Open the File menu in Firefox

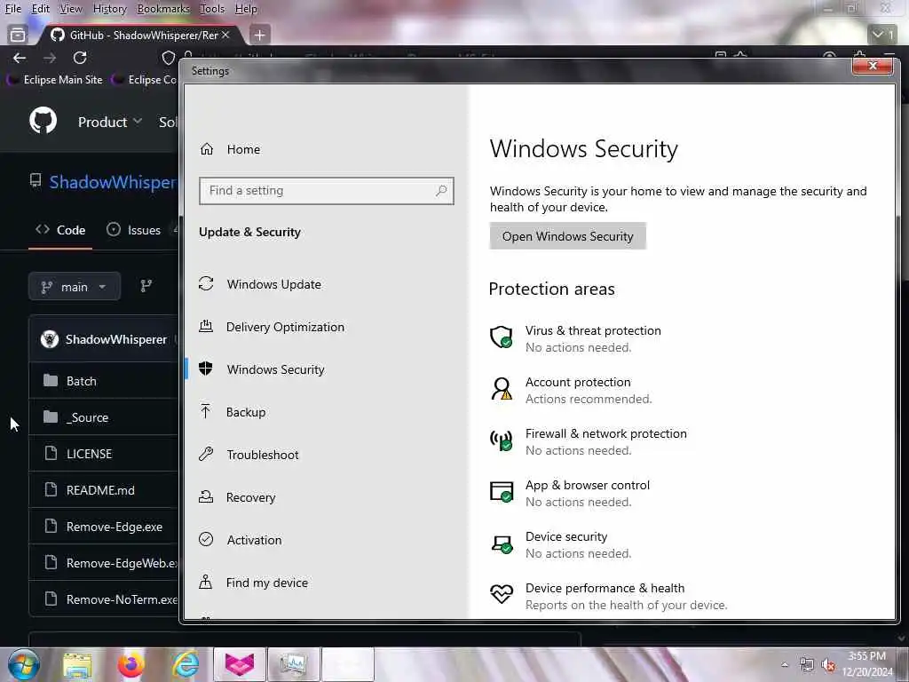point(12,9)
